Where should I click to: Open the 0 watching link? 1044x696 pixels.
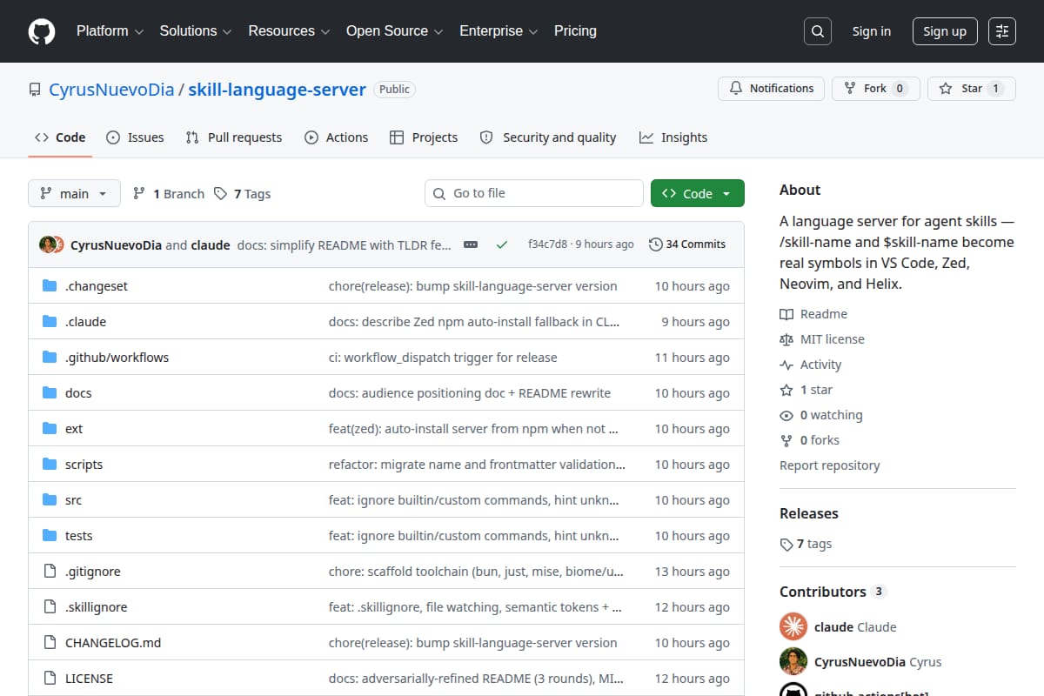coord(821,415)
